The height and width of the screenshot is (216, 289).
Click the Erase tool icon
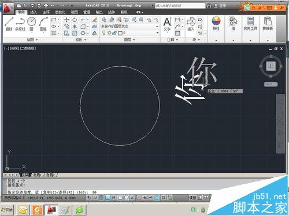pos(94,20)
